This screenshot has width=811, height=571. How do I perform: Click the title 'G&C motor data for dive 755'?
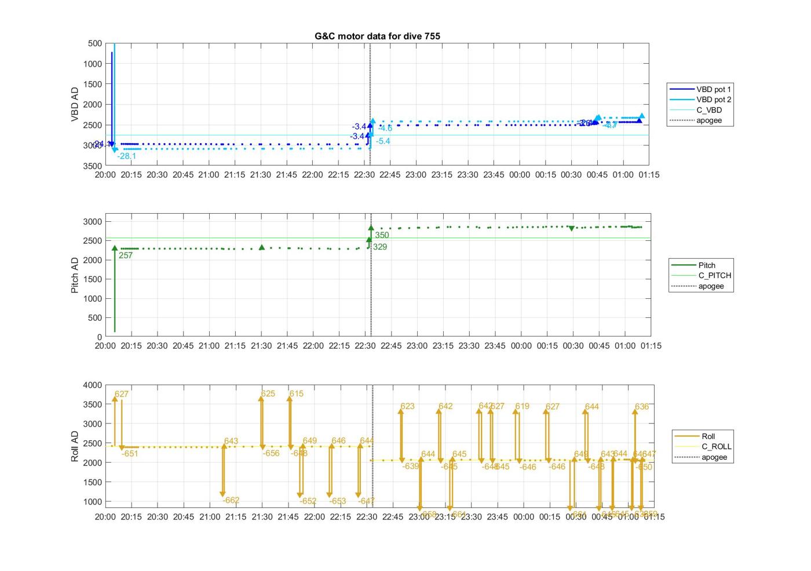point(377,36)
